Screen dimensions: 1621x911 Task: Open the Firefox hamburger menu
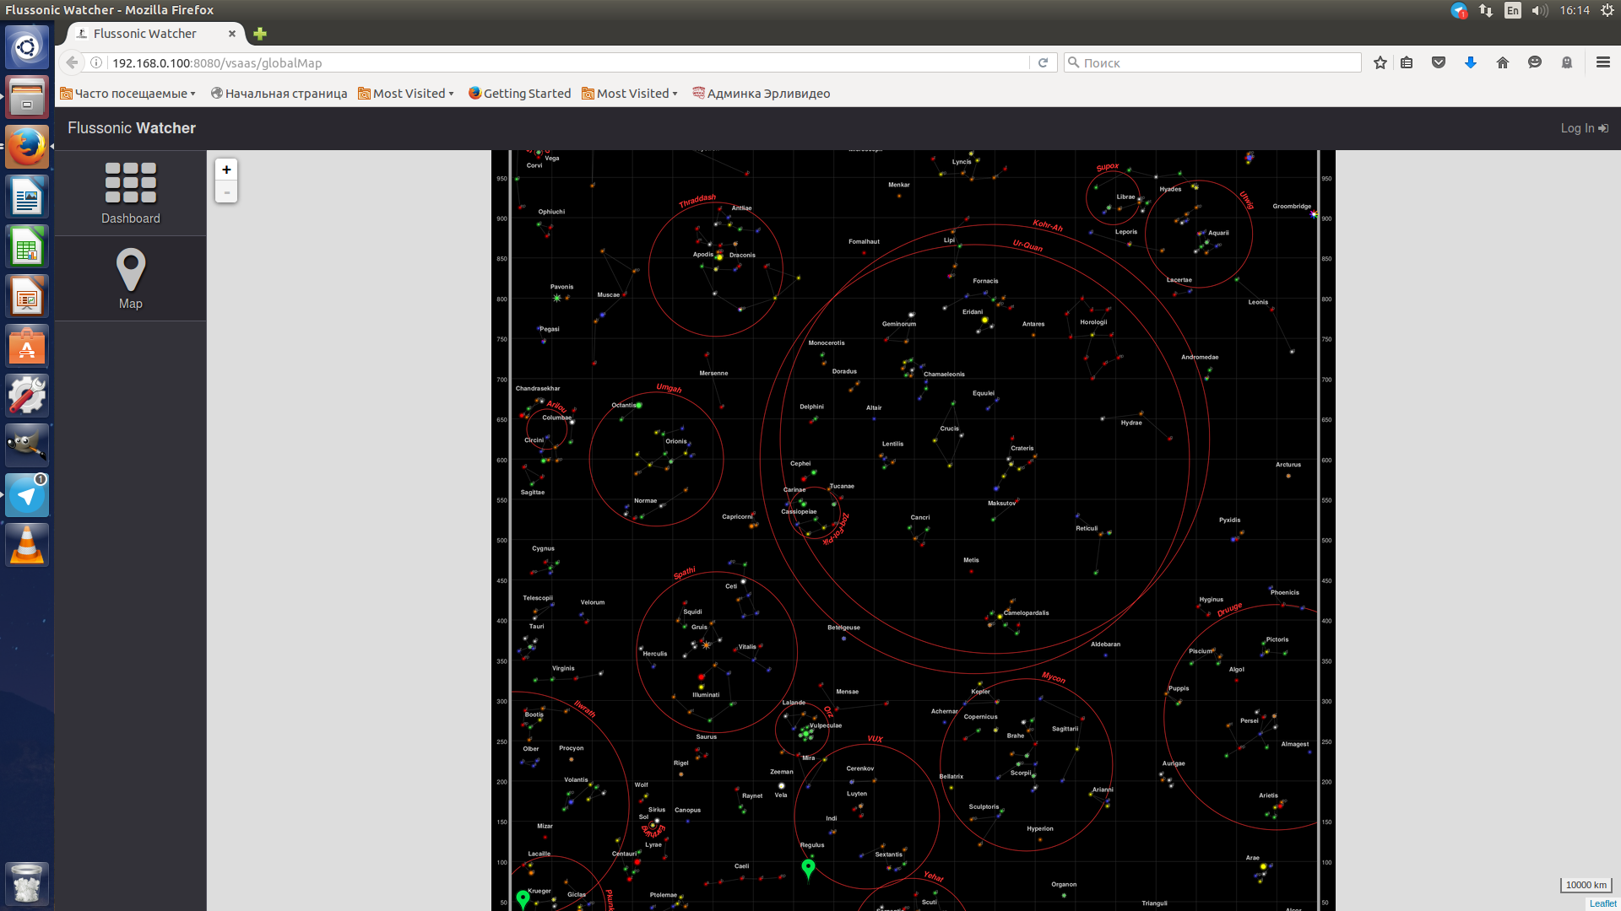coord(1603,62)
